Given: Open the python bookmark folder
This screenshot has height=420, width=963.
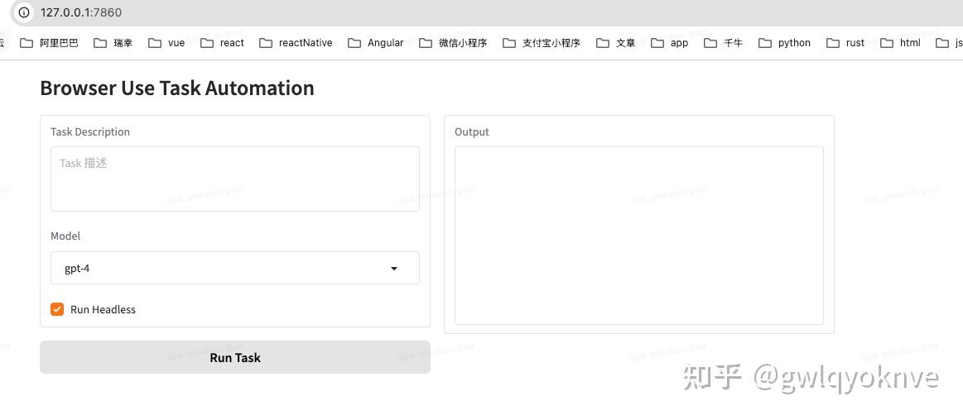Looking at the screenshot, I should tap(784, 43).
